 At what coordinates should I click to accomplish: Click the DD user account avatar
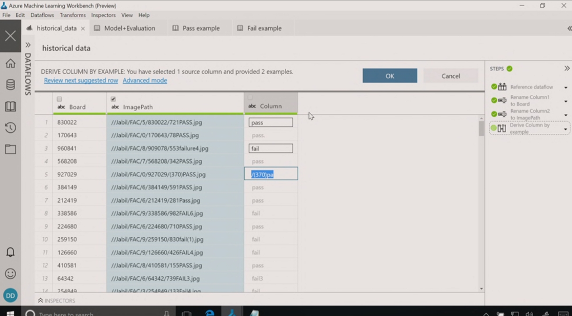tap(10, 295)
